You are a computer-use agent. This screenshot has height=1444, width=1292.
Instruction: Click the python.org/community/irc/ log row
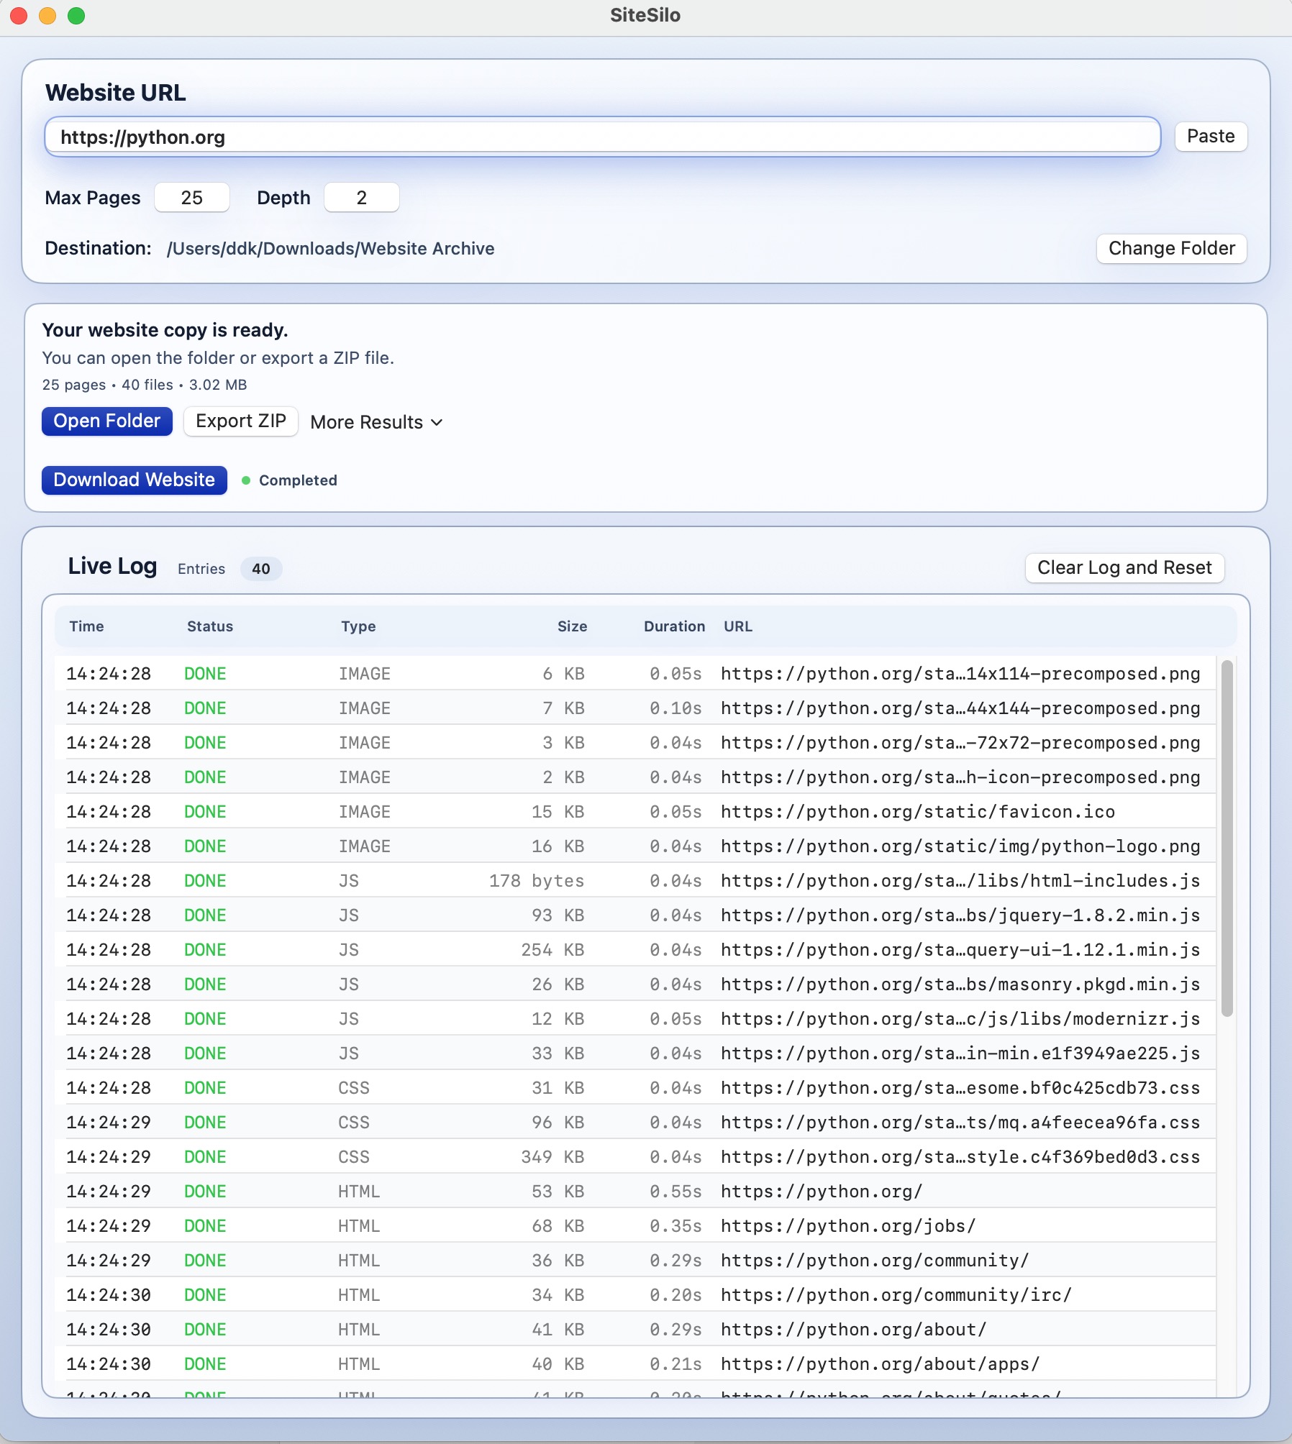[x=635, y=1295]
